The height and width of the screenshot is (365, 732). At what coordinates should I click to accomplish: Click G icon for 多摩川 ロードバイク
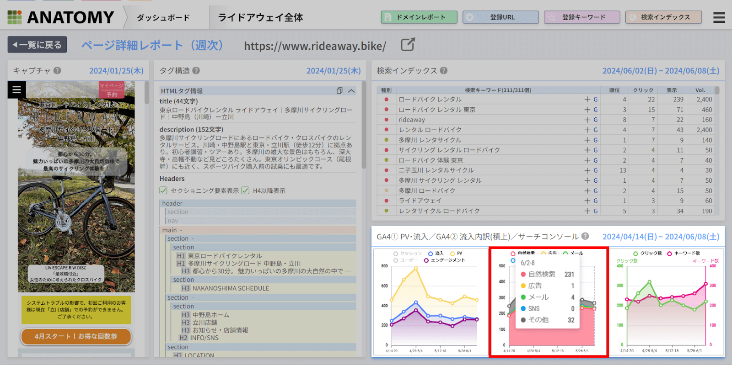click(596, 190)
